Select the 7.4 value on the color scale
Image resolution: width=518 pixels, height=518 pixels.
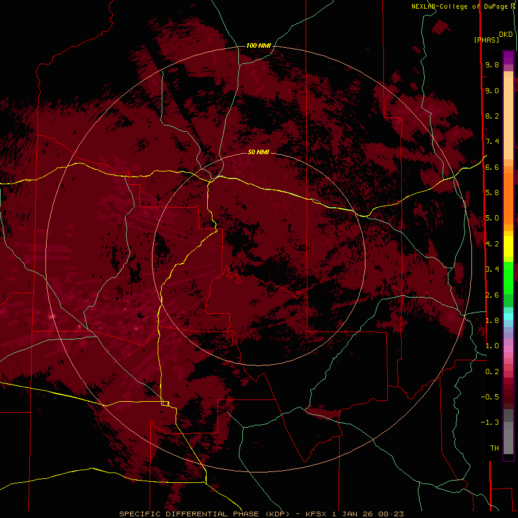pyautogui.click(x=492, y=142)
